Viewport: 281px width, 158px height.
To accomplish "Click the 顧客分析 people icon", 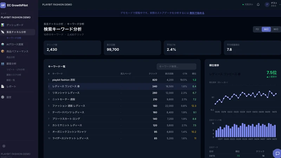I will click(x=2, y=64).
